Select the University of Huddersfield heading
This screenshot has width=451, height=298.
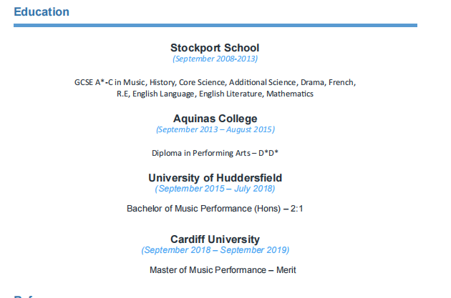click(x=215, y=178)
